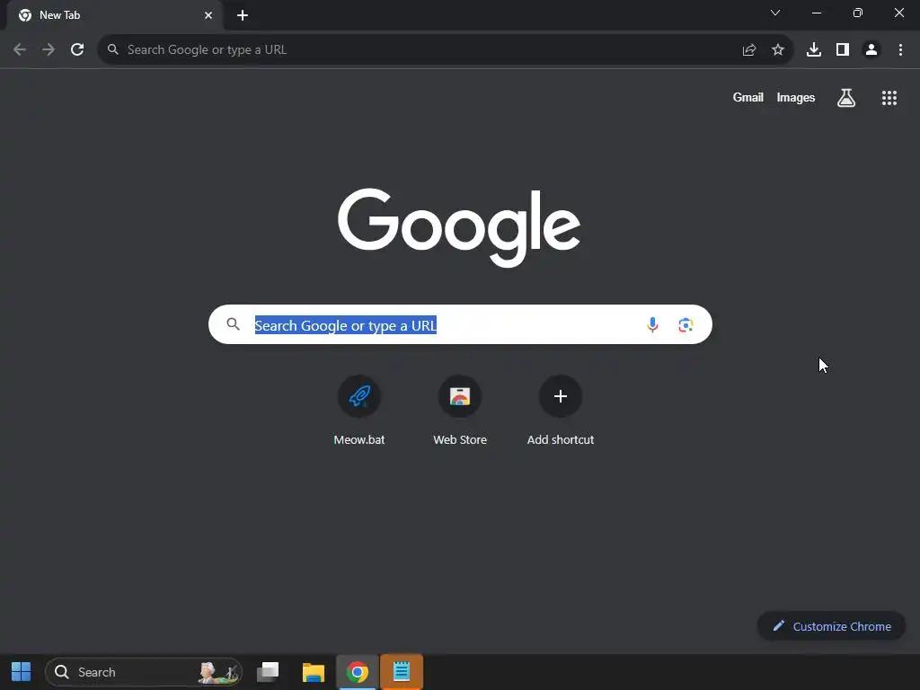Click the browser back arrow
The width and height of the screenshot is (920, 690).
pyautogui.click(x=20, y=50)
